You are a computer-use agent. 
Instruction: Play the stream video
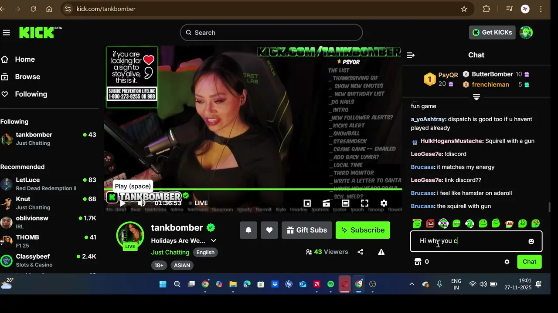[x=122, y=203]
